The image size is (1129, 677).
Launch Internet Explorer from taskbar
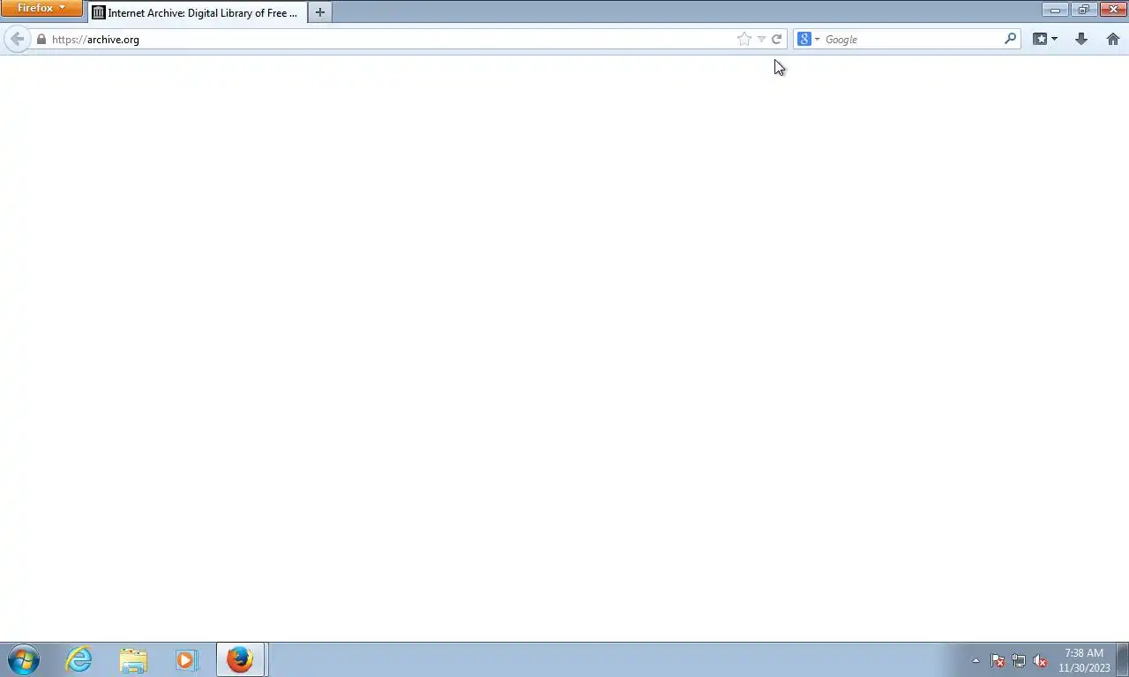[x=79, y=659]
